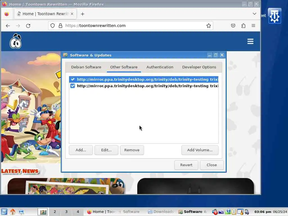Image resolution: width=288 pixels, height=216 pixels.
Task: Switch to Other Software tab
Action: point(124,67)
